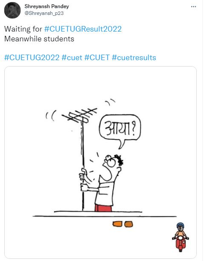Open the #cuetresults hashtag link

pyautogui.click(x=134, y=58)
